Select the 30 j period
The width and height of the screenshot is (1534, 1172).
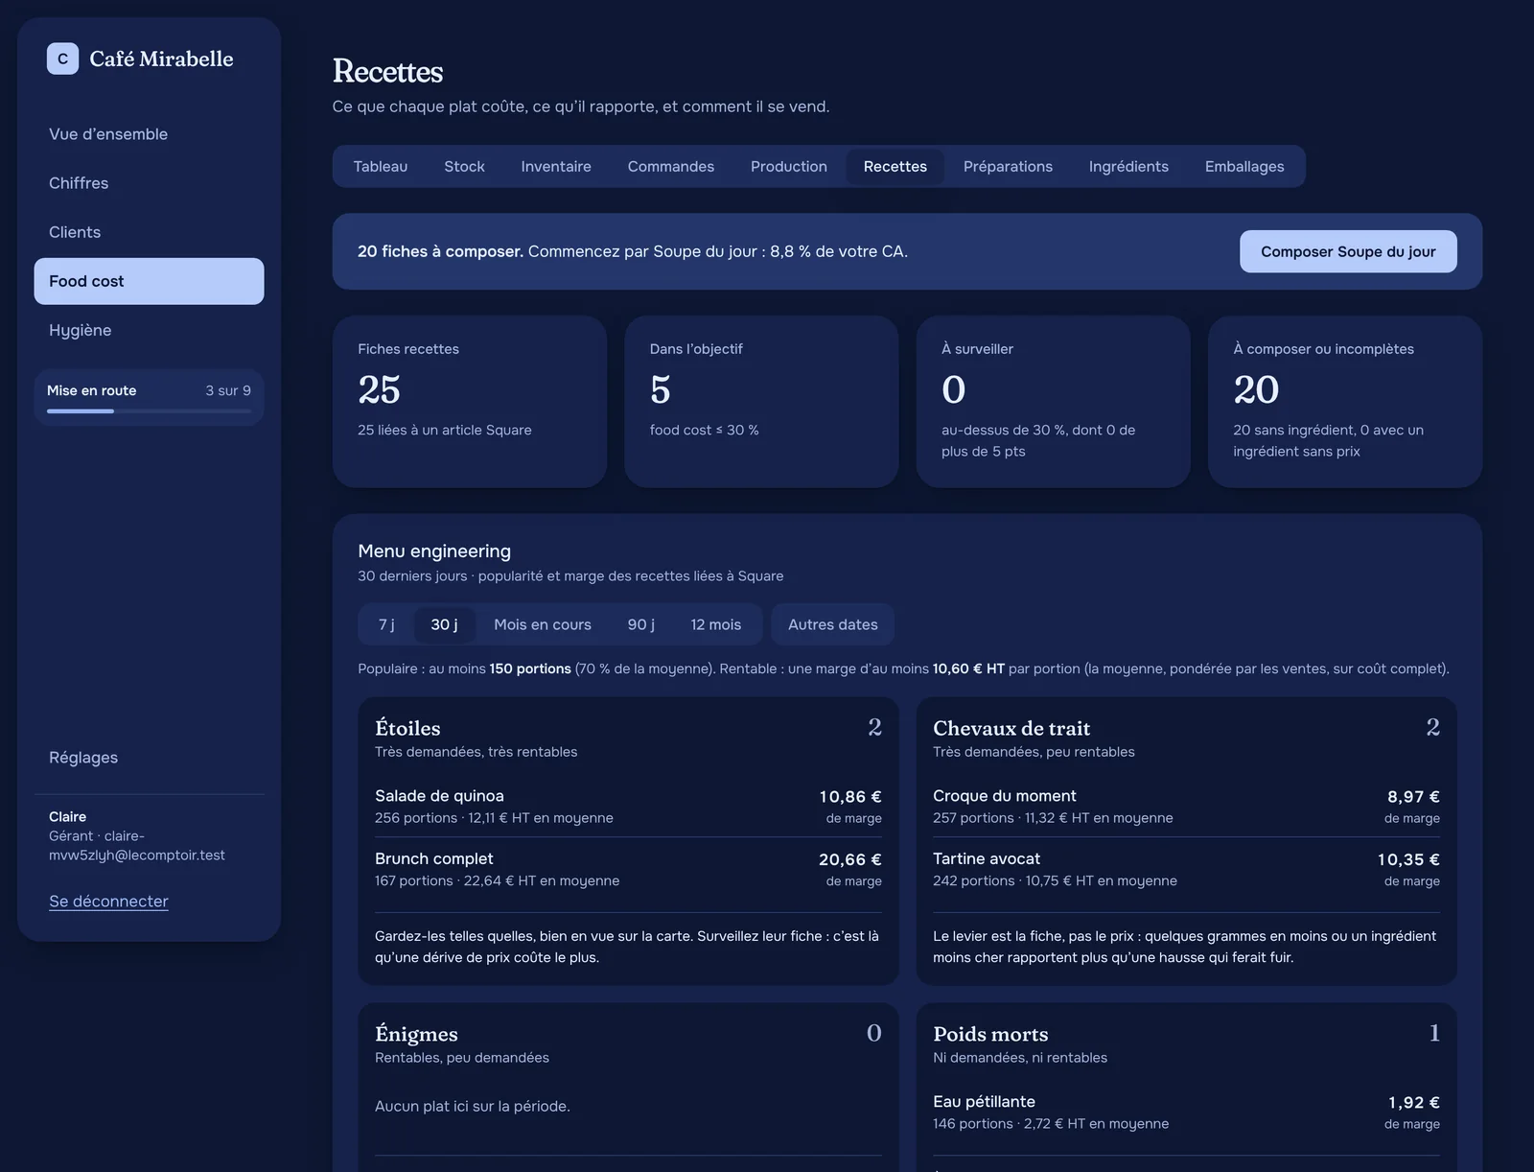[x=444, y=624]
